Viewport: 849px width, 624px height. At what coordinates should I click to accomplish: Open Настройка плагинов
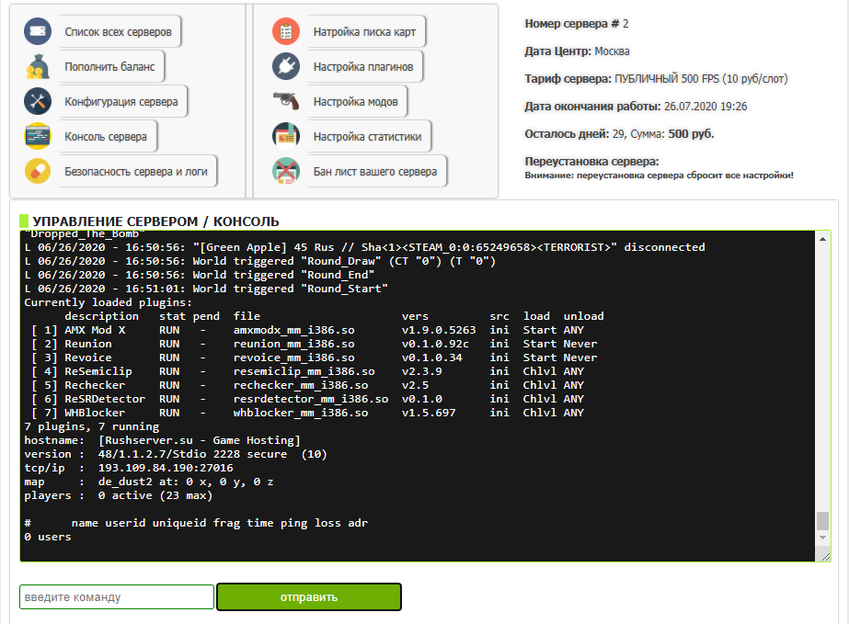coord(364,66)
